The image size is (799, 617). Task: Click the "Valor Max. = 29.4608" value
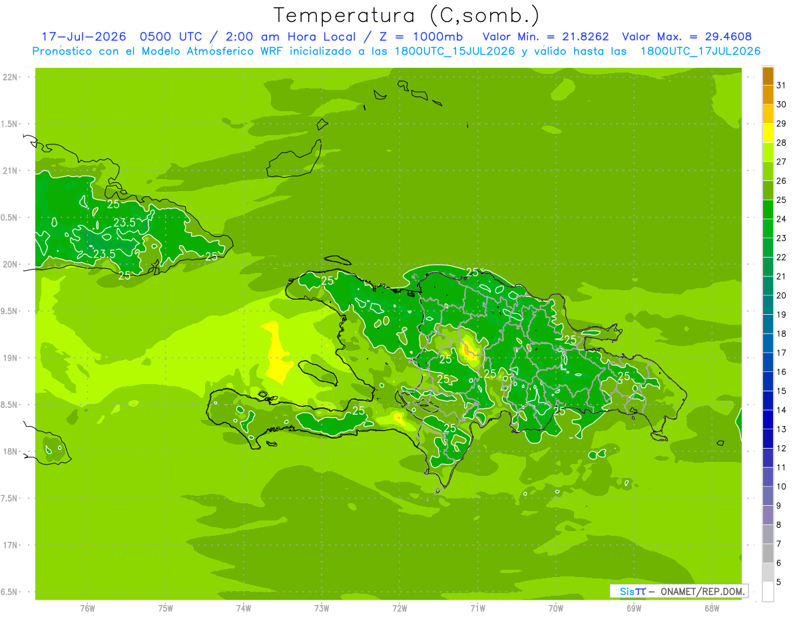click(x=687, y=37)
